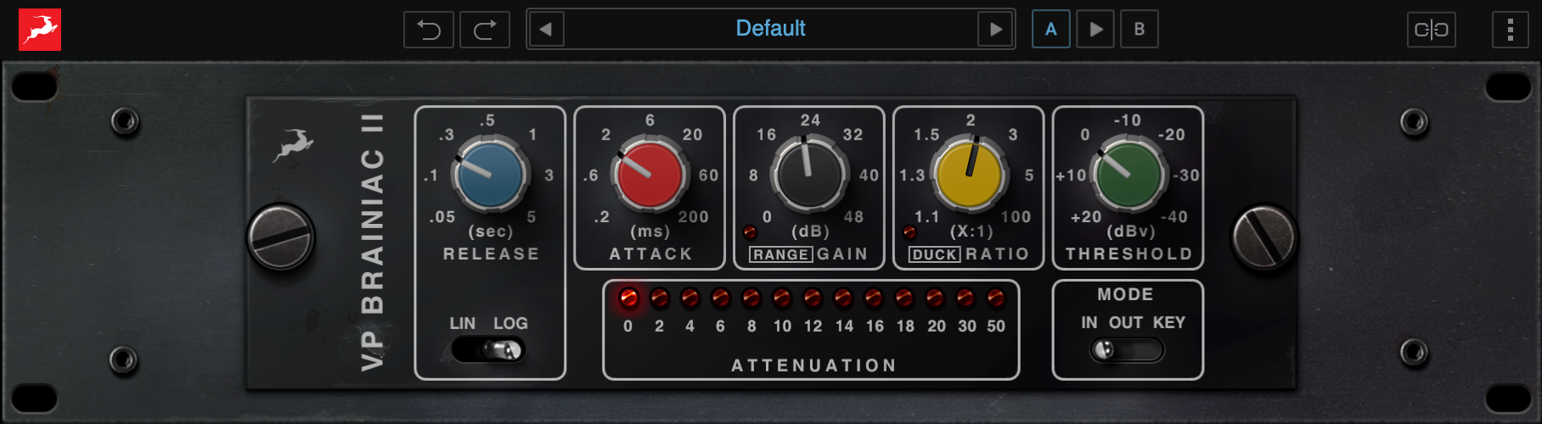1542x424 pixels.
Task: Toggle the LIN LOG release switch
Action: pos(489,349)
